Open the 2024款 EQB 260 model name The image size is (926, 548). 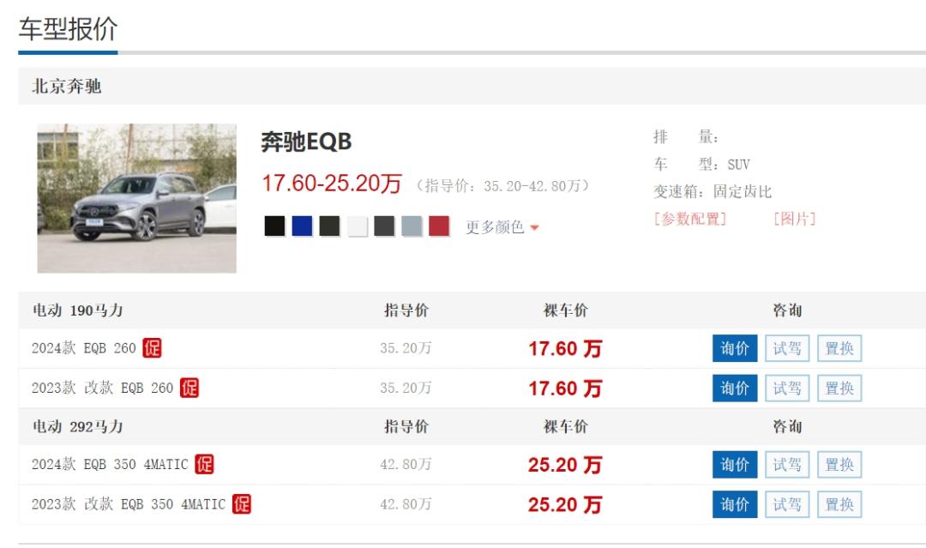coord(84,348)
